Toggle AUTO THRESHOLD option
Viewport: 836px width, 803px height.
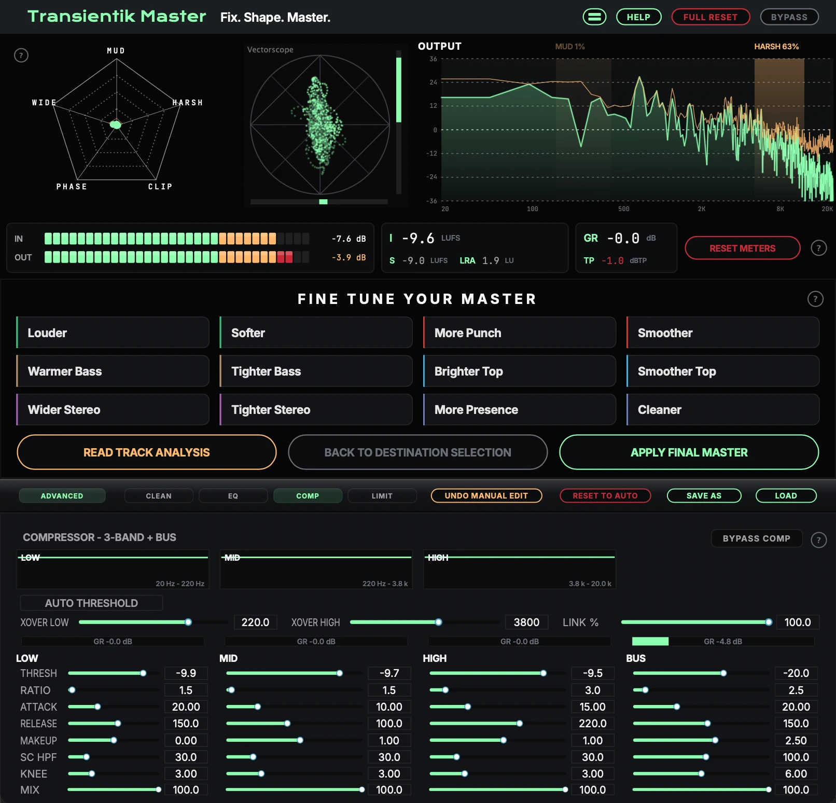coord(91,603)
